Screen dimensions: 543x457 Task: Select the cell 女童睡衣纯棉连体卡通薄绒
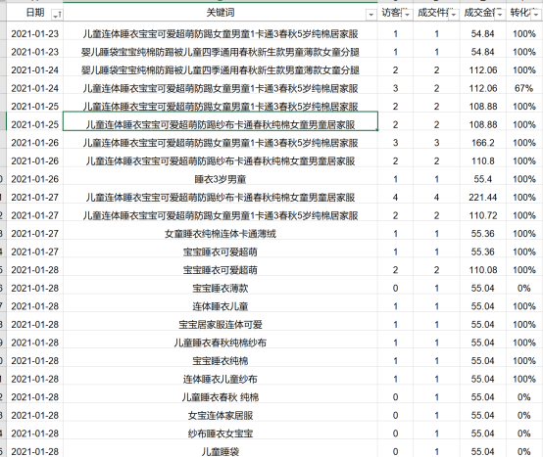tap(221, 234)
